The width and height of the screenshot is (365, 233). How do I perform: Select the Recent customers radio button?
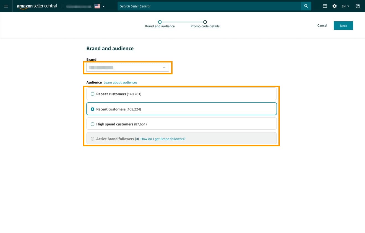pos(93,109)
